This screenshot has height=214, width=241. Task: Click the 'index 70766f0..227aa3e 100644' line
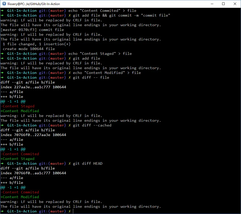click(x=33, y=135)
